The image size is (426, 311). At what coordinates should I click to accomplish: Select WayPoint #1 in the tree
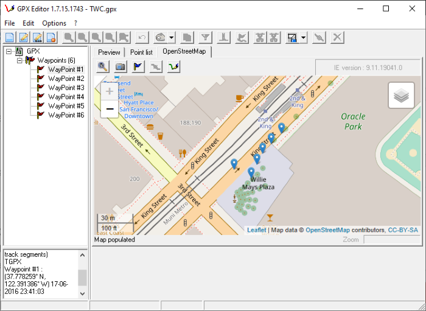pos(66,69)
